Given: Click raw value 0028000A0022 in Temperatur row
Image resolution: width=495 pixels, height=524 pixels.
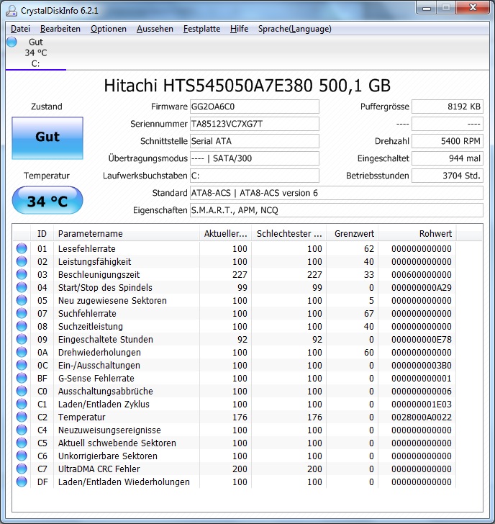Looking at the screenshot, I should tap(422, 417).
